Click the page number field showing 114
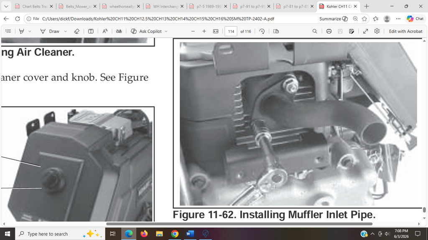 click(x=231, y=31)
